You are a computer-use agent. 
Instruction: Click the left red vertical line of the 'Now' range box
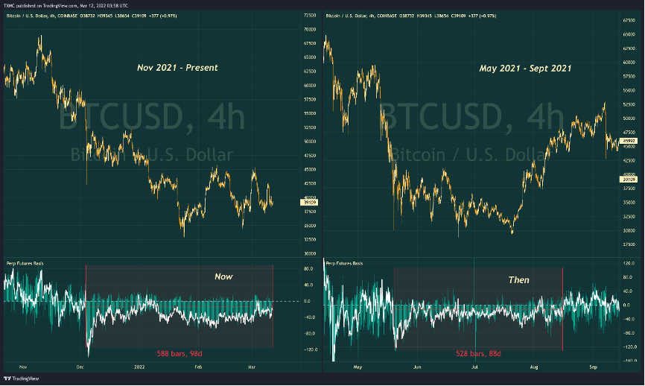[x=86, y=306]
